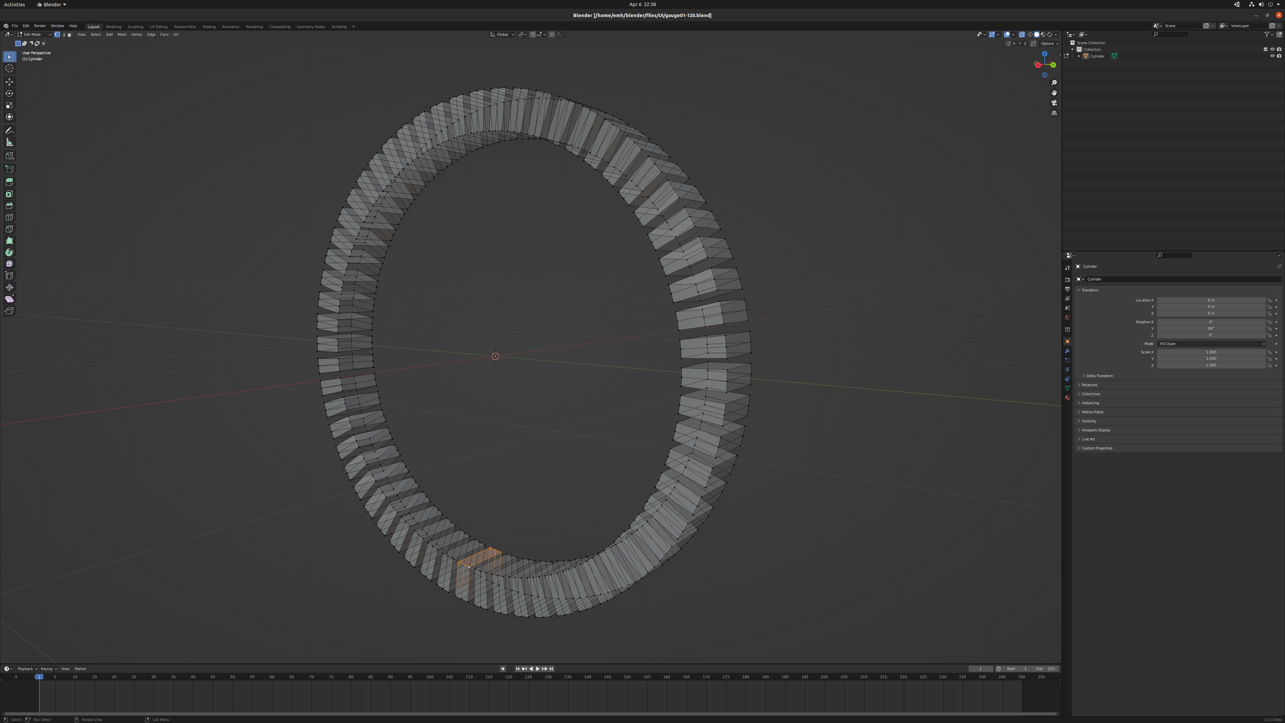1285x723 pixels.
Task: Enable edge select mode
Action: click(63, 34)
